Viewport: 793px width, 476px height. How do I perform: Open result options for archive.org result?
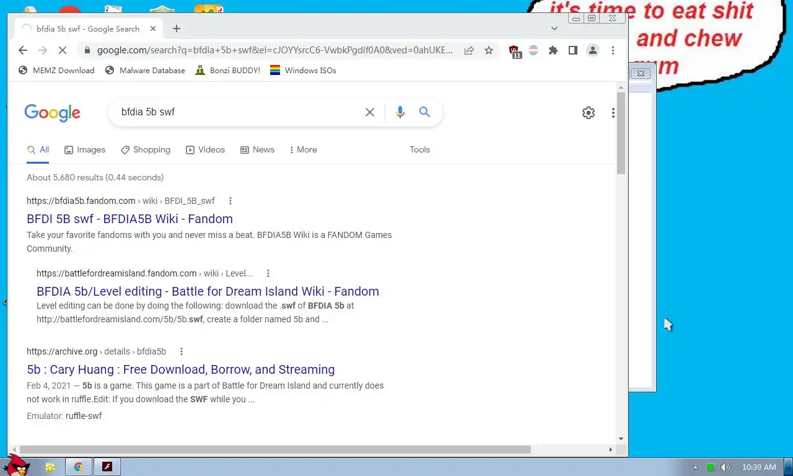pos(182,351)
